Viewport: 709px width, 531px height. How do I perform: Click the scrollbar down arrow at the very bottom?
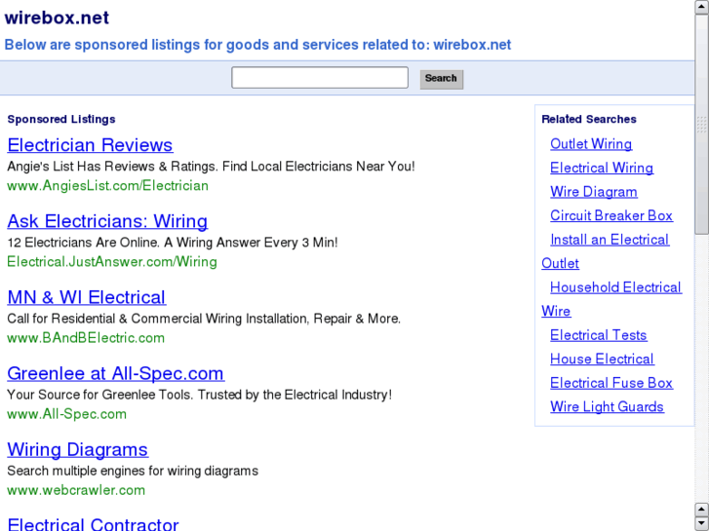pos(702,523)
